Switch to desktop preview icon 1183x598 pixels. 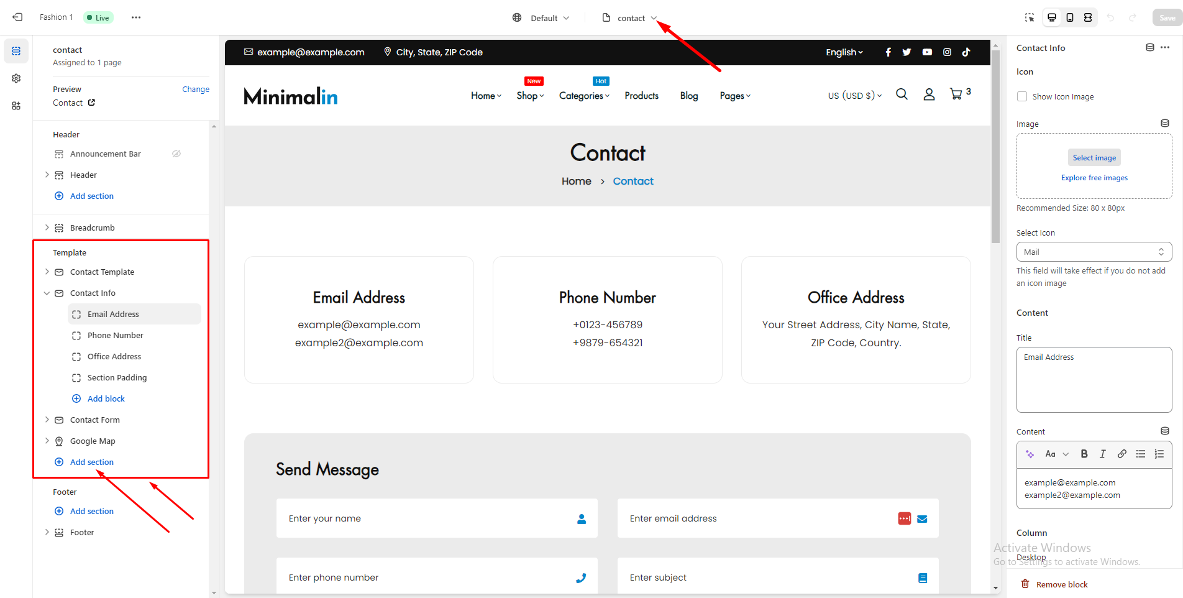tap(1052, 17)
